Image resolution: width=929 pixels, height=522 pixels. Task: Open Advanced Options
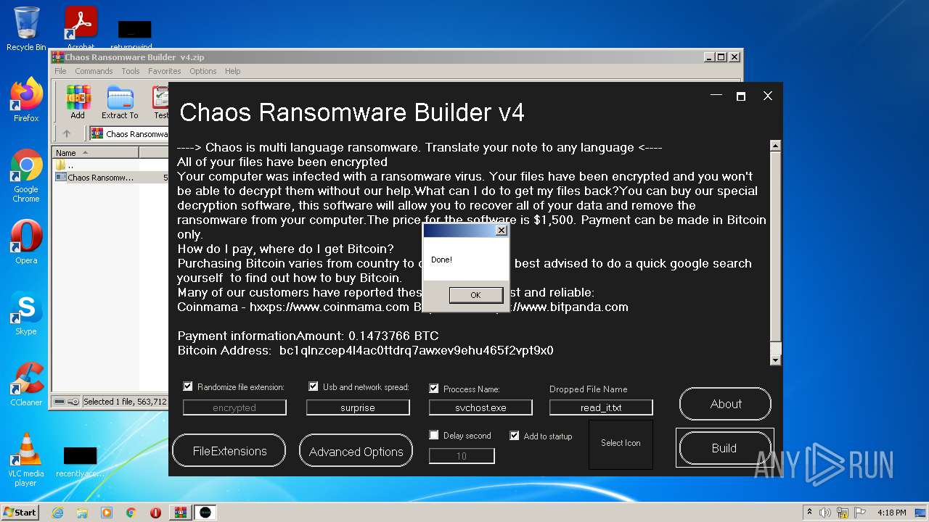pos(356,451)
